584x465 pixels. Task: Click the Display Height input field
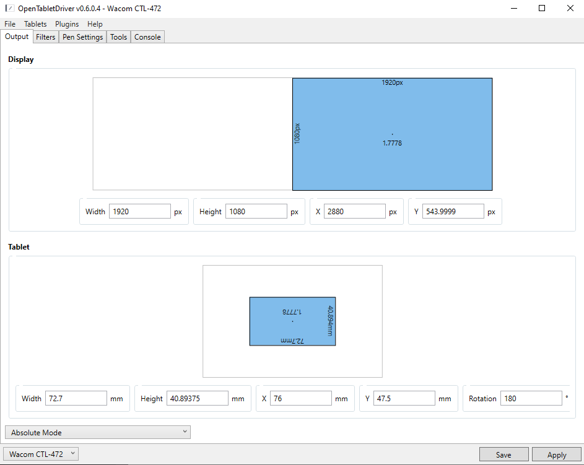[256, 212]
